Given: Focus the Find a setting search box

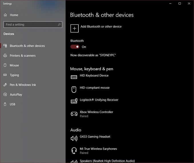Looking at the screenshot, I should click(33, 24).
